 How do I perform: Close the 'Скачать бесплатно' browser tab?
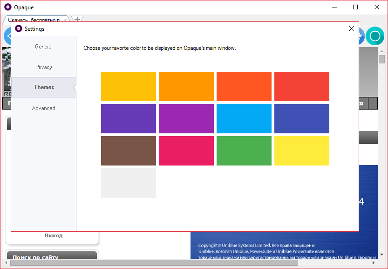(x=65, y=21)
